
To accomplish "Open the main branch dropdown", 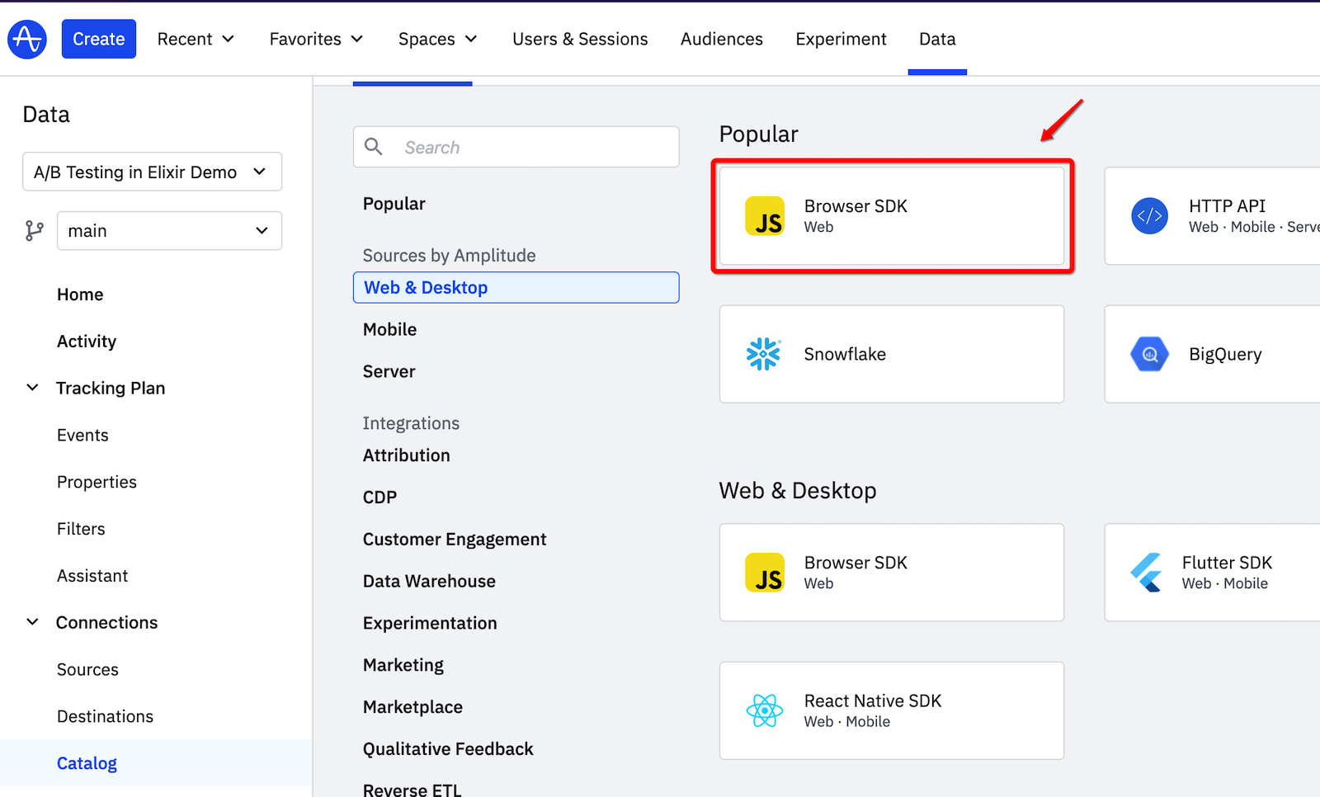I will coord(169,231).
